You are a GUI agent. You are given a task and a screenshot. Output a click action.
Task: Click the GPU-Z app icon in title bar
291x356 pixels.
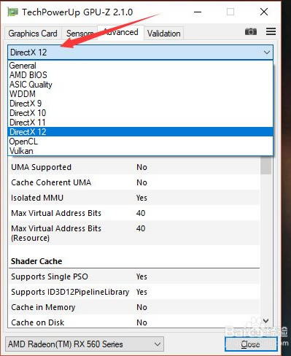12,12
